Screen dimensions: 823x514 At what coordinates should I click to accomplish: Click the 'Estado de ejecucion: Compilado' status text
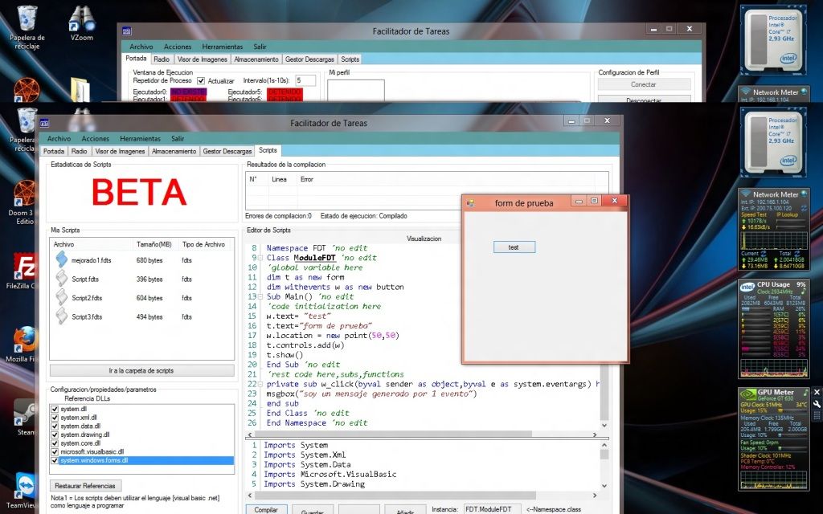tap(364, 215)
